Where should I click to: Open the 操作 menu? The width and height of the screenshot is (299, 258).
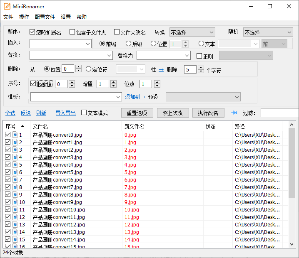pyautogui.click(x=24, y=17)
